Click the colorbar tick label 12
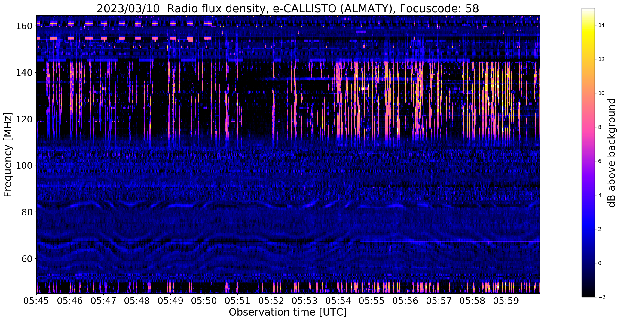This screenshot has width=621, height=321. [x=601, y=59]
